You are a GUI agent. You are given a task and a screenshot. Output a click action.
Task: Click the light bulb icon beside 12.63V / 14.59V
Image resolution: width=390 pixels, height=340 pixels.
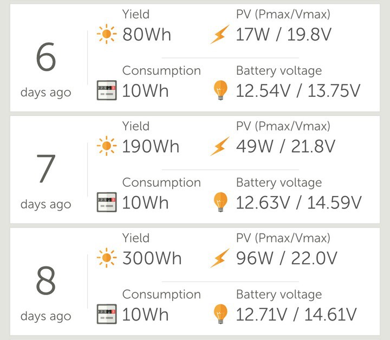pyautogui.click(x=220, y=202)
